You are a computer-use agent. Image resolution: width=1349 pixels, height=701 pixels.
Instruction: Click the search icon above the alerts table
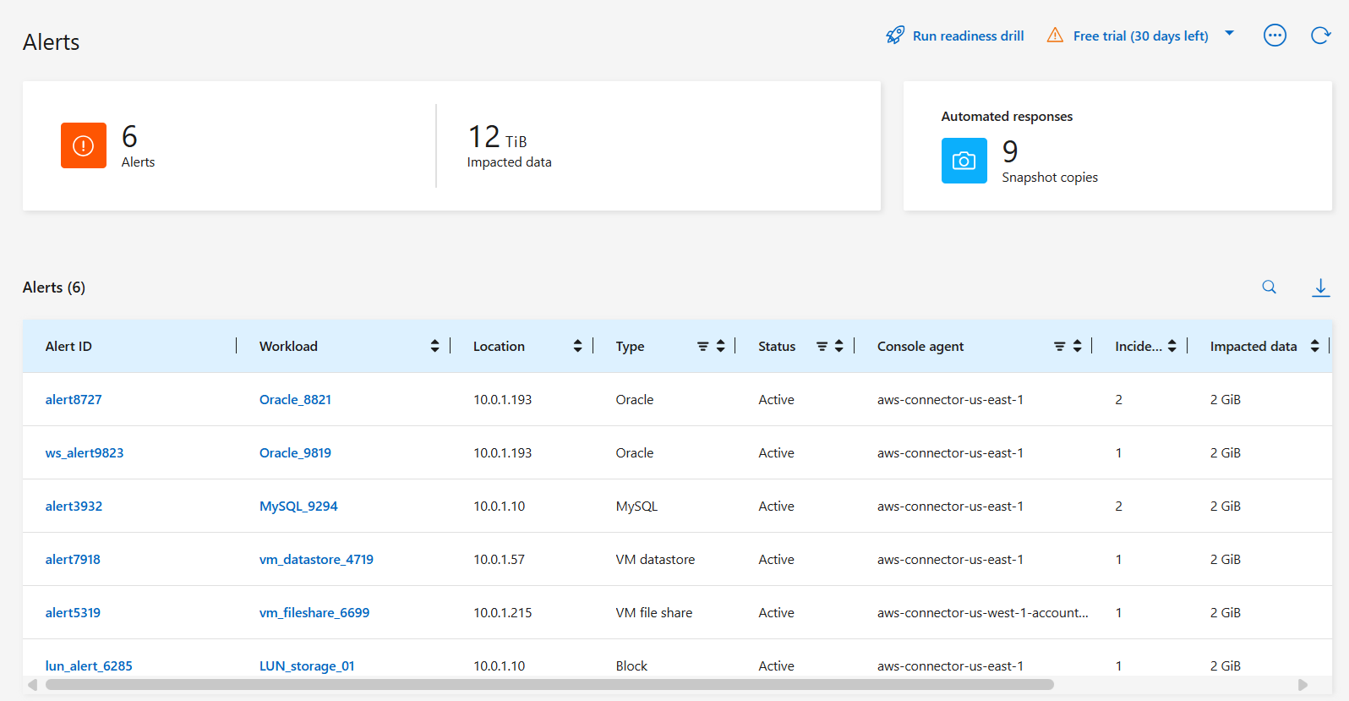click(1269, 288)
